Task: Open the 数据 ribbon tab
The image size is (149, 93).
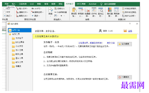Action: pos(39,4)
